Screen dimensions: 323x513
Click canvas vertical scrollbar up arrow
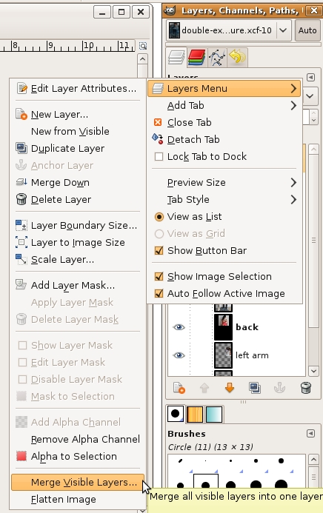click(x=142, y=59)
